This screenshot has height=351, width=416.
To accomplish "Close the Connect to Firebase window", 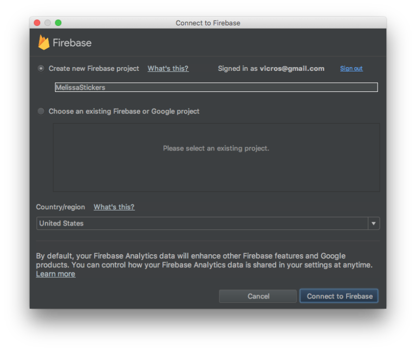I will pyautogui.click(x=37, y=23).
